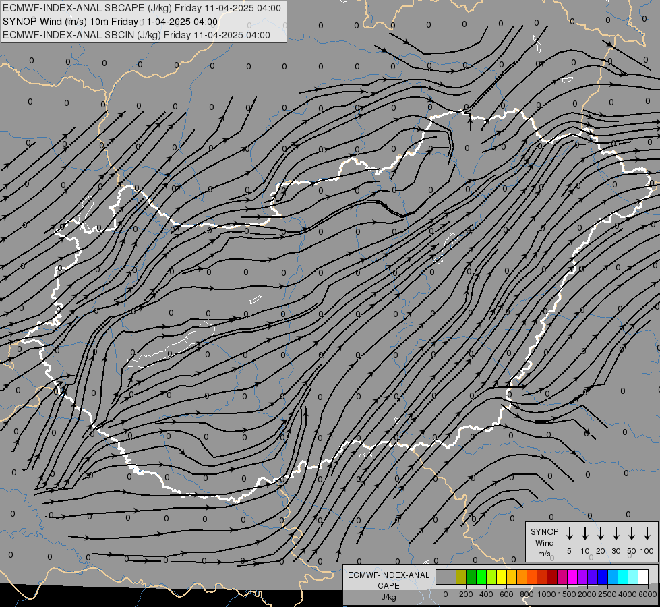The height and width of the screenshot is (607, 660).
Task: Select the deep blue CAPE legend swatch
Action: [x=602, y=577]
